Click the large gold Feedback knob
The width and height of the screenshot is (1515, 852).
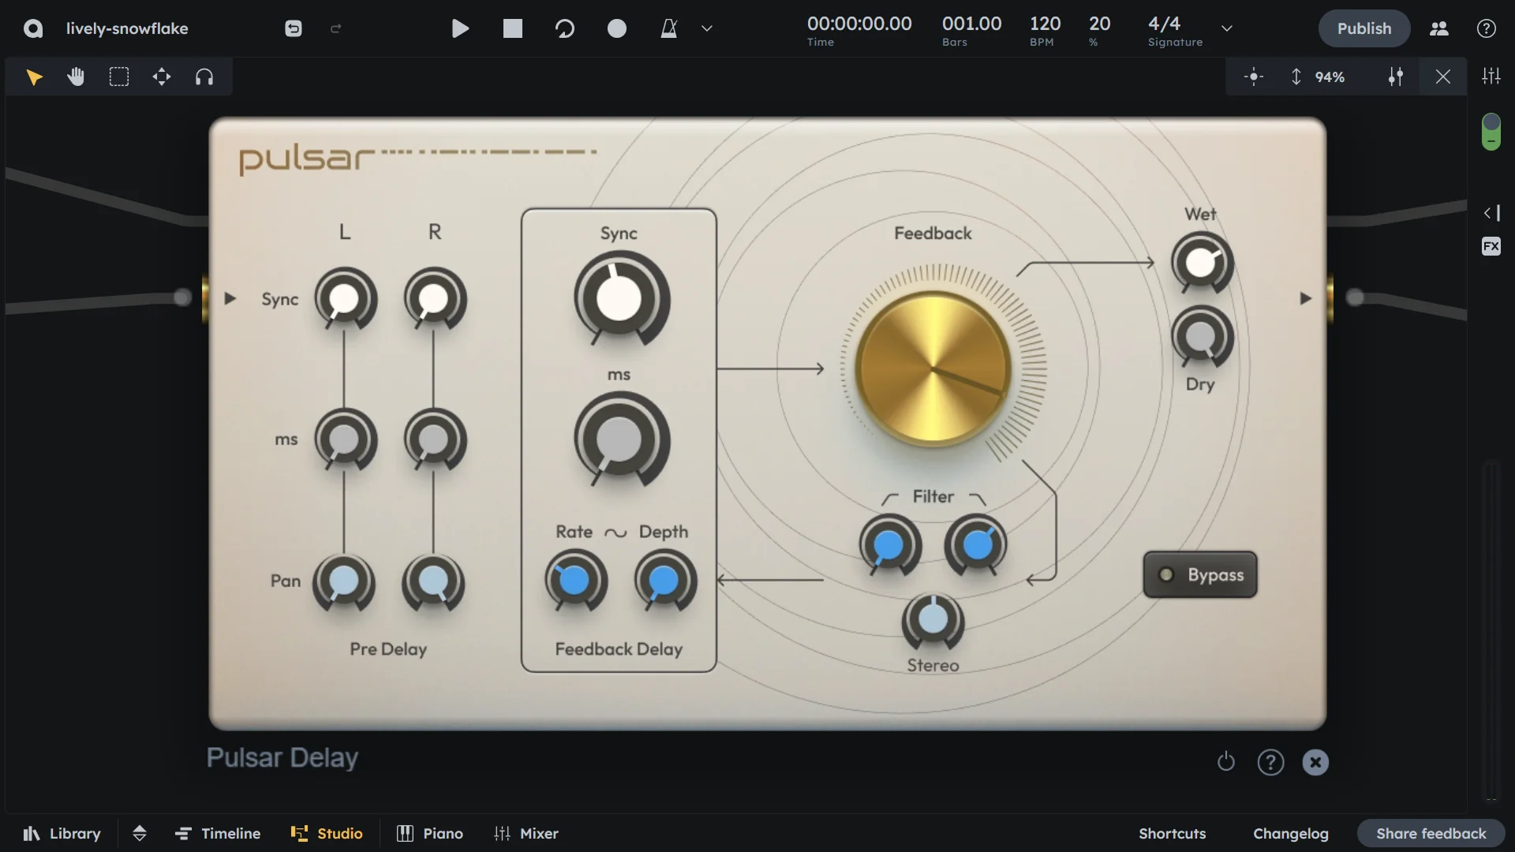pos(933,368)
